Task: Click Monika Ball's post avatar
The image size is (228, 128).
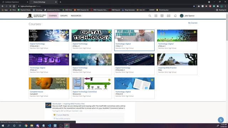Action: click(x=48, y=105)
